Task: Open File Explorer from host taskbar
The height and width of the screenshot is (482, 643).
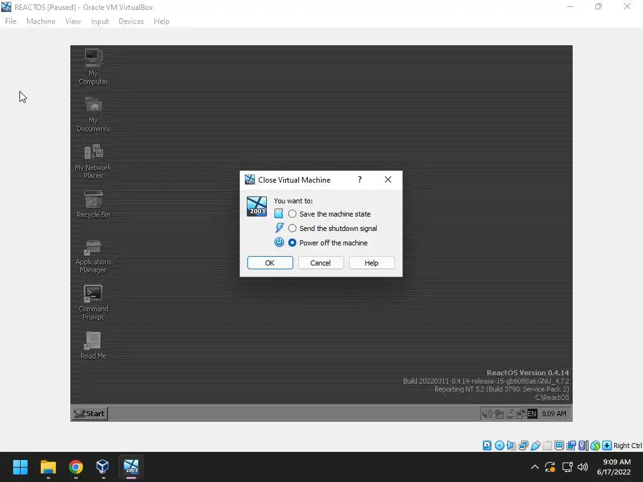Action: point(48,467)
